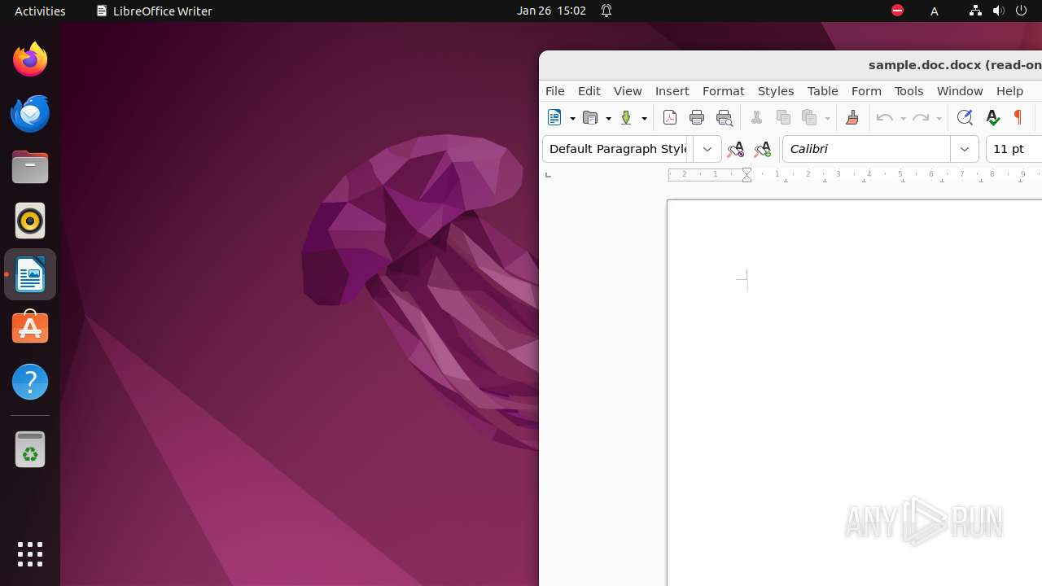This screenshot has width=1042, height=586.
Task: Open the Format menu
Action: [724, 91]
